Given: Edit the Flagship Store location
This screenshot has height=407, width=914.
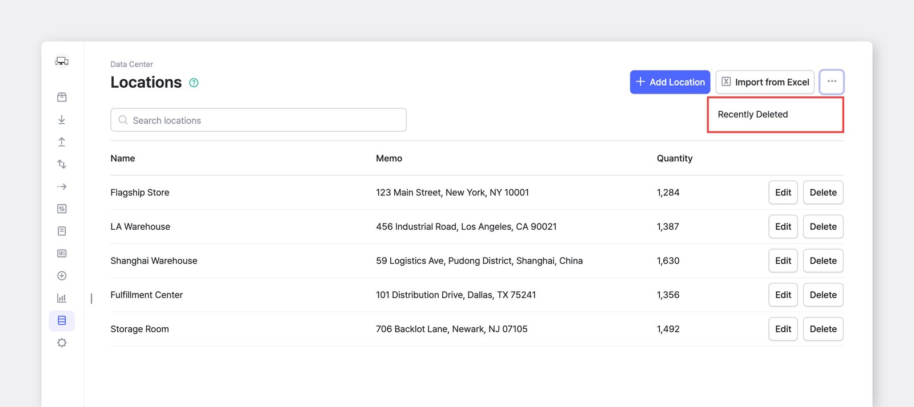Looking at the screenshot, I should [783, 193].
